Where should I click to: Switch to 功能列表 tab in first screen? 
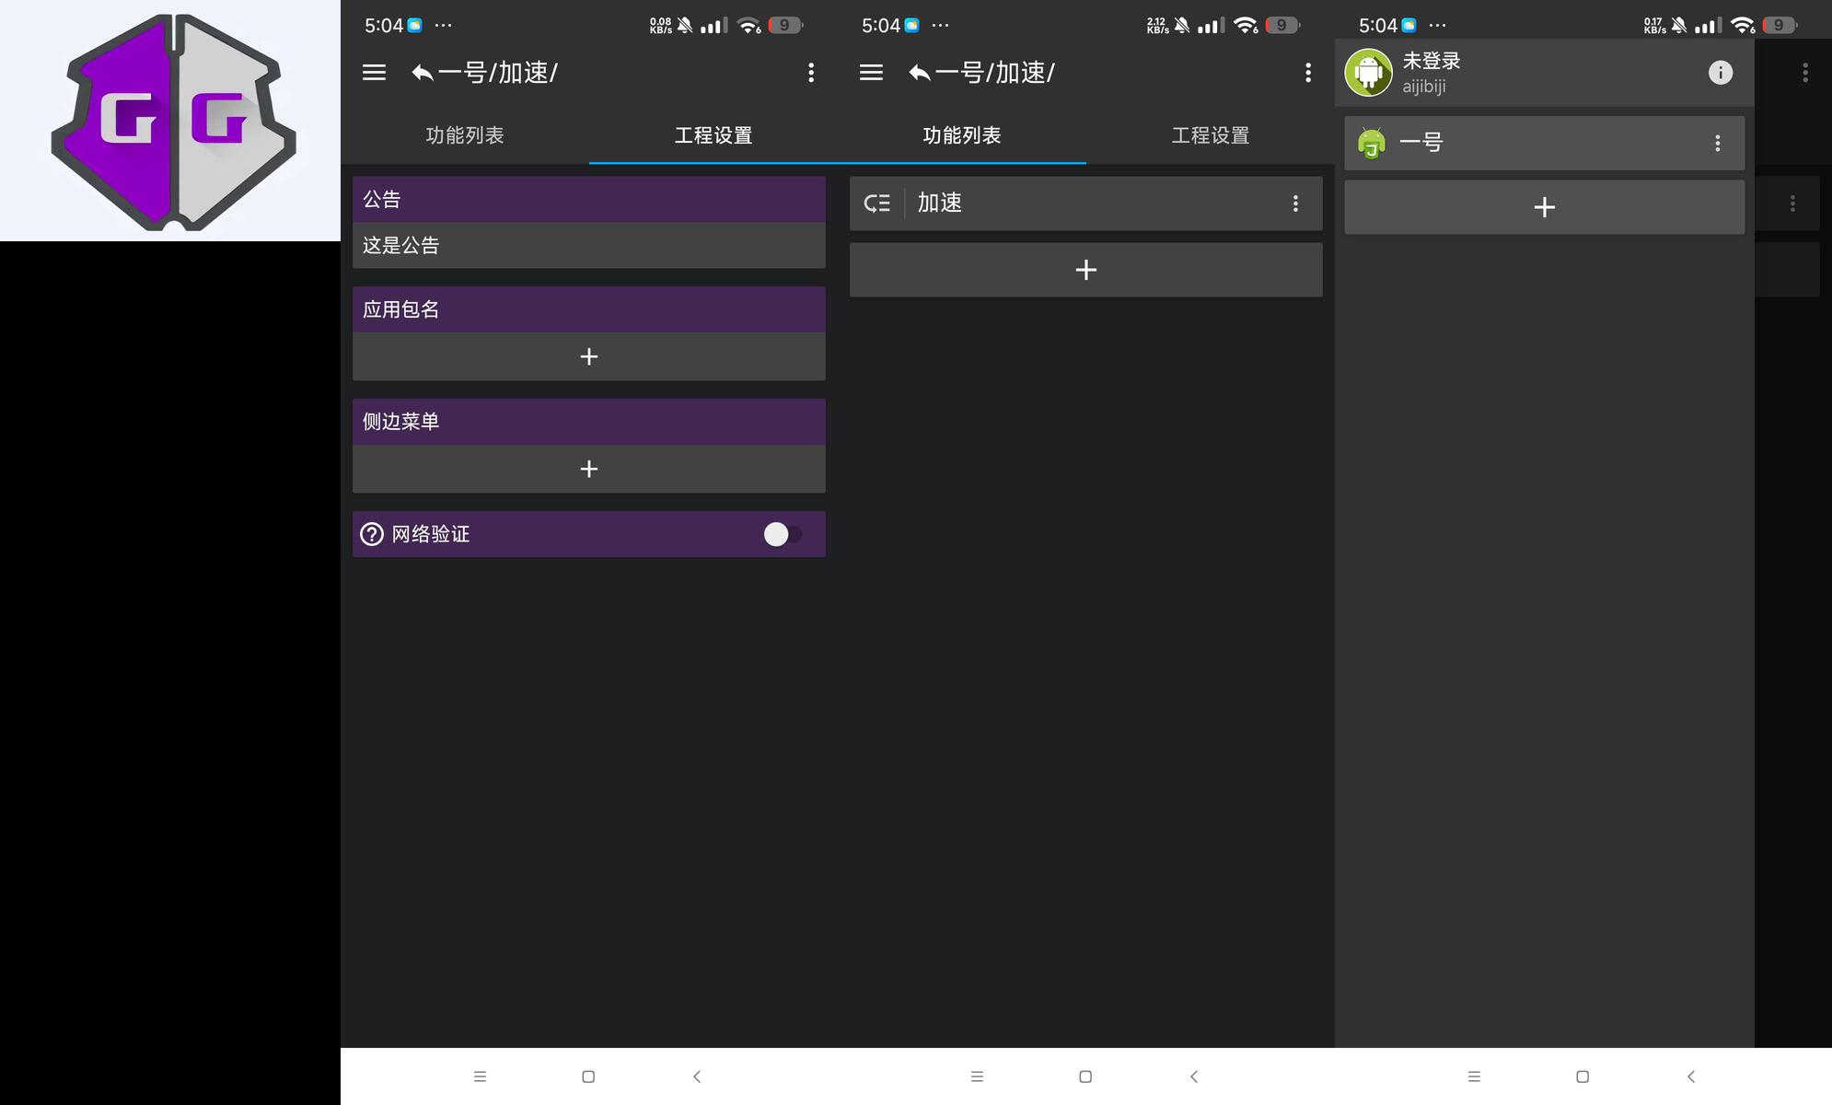[465, 135]
